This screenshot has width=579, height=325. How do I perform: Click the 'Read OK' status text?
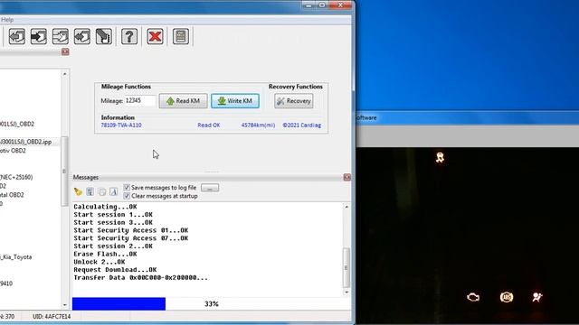[209, 125]
